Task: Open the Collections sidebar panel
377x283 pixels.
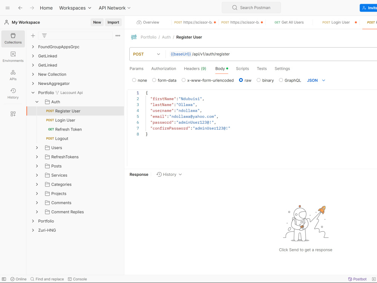Action: click(x=13, y=38)
